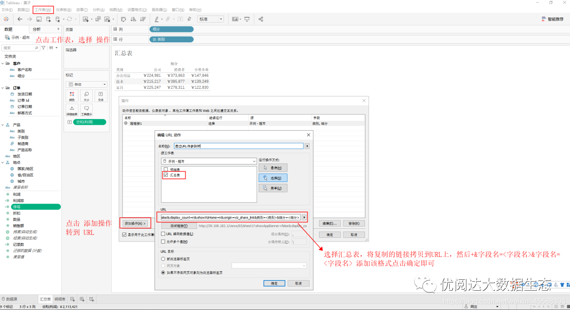Toggle the show actions for this workbook checkbox

point(124,234)
